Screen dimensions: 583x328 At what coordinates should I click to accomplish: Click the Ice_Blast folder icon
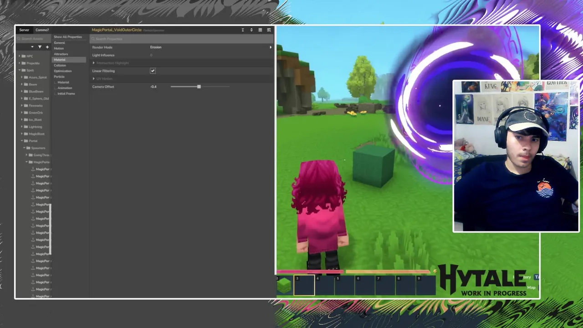[x=26, y=120]
